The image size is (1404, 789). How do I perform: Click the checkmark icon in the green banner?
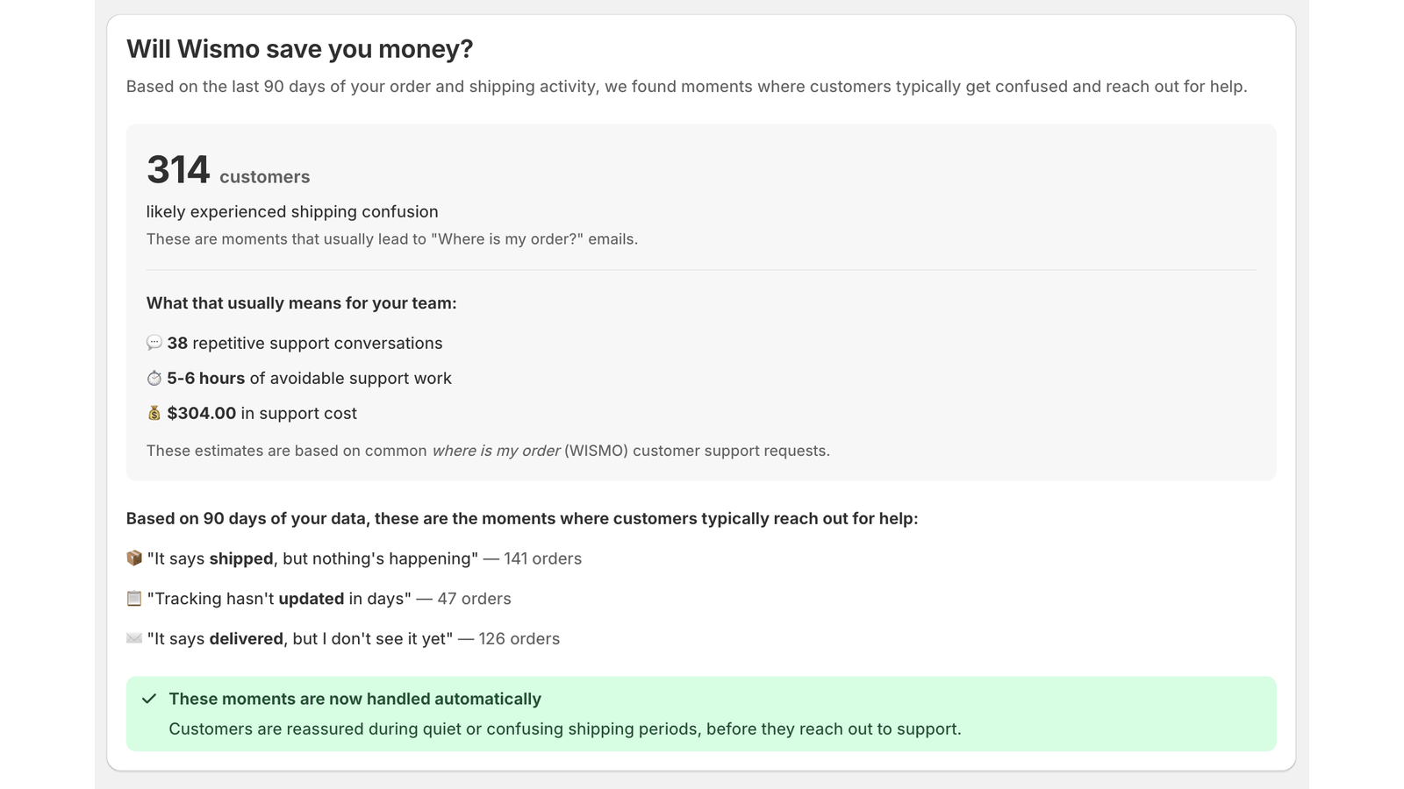149,699
